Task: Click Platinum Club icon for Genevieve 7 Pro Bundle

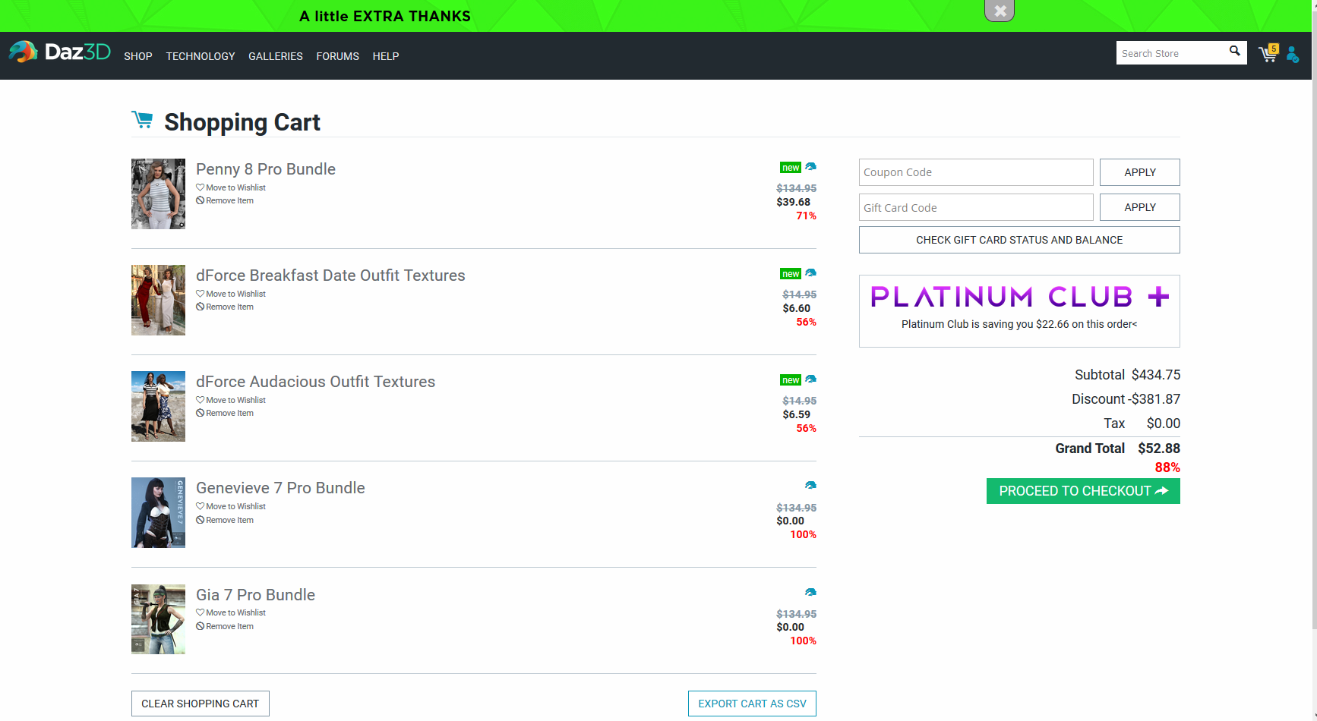Action: point(810,485)
